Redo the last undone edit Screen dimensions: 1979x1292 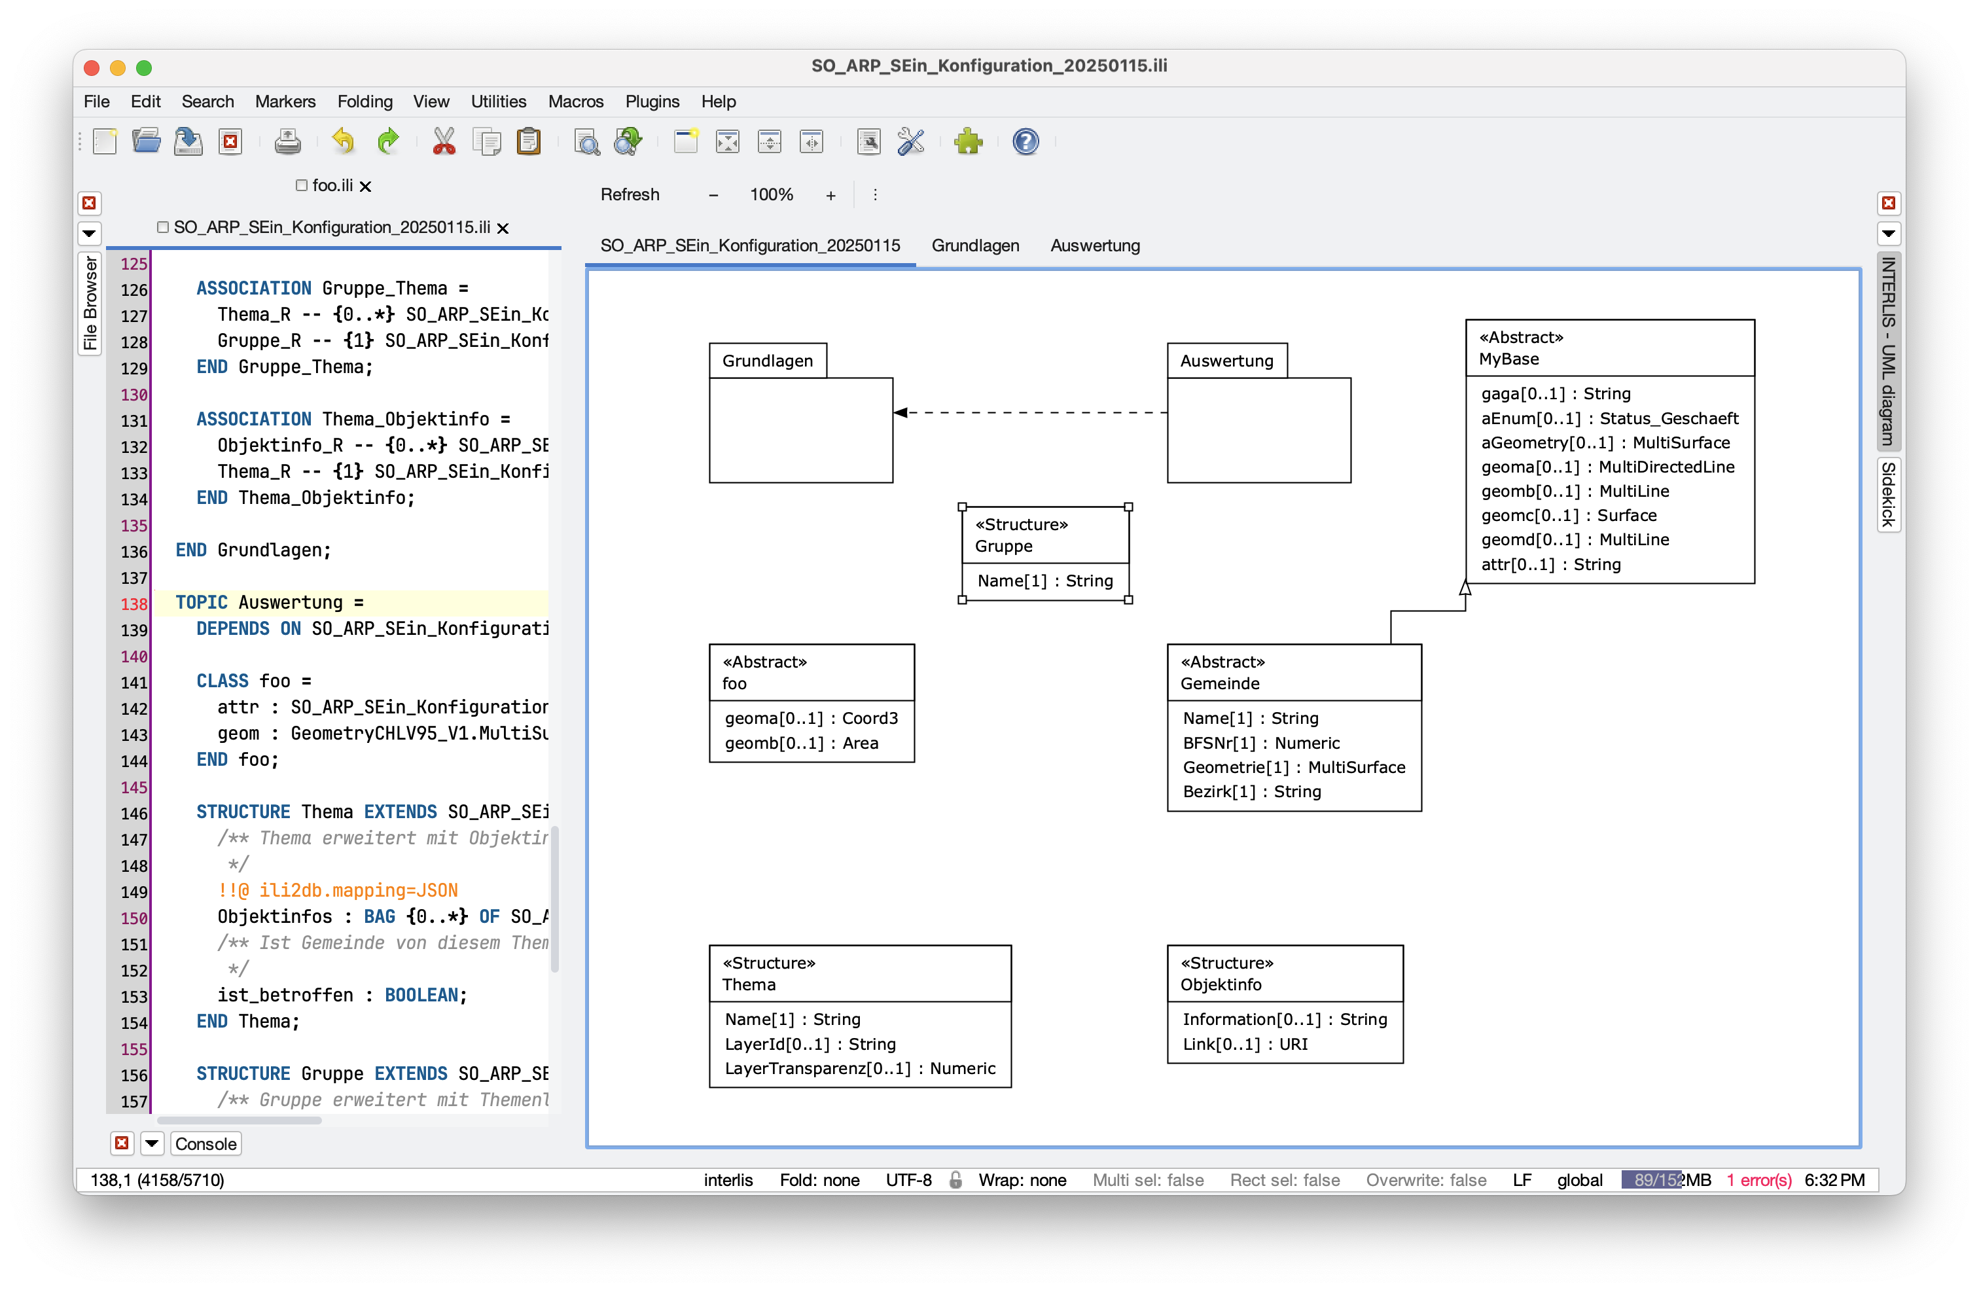[387, 141]
